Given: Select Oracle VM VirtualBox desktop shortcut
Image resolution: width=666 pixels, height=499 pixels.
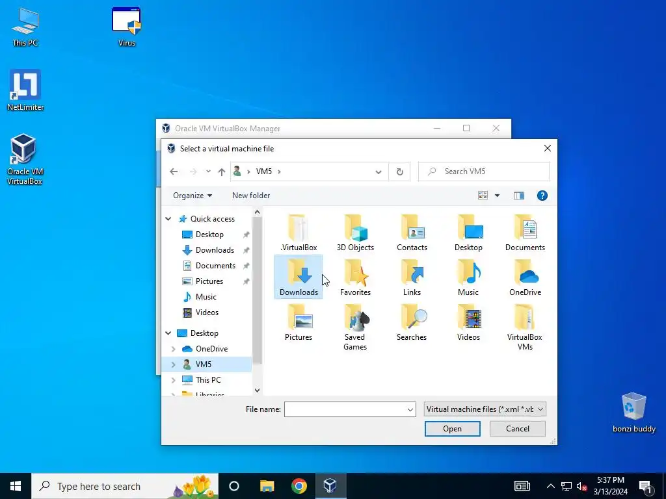Looking at the screenshot, I should pos(25,160).
